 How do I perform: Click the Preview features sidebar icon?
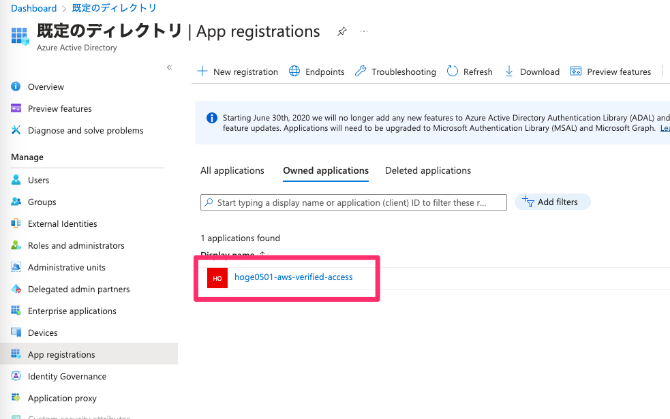[16, 108]
